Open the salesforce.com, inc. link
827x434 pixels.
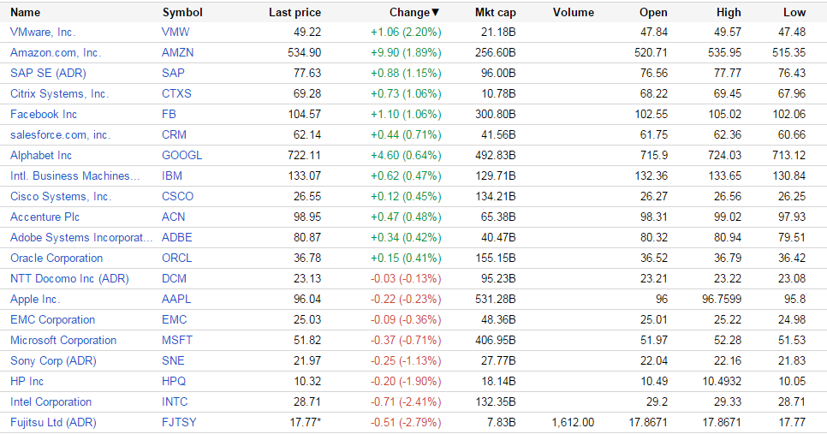[x=60, y=134]
